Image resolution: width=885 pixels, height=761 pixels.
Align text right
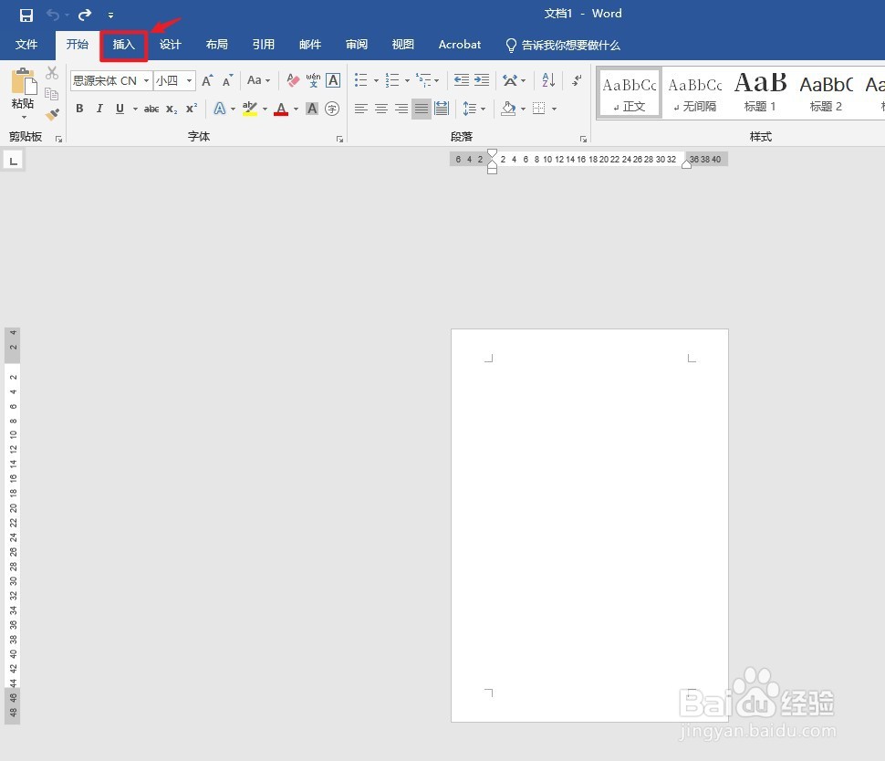pyautogui.click(x=401, y=109)
